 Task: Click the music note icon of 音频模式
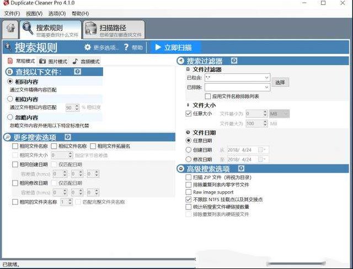[x=75, y=61]
